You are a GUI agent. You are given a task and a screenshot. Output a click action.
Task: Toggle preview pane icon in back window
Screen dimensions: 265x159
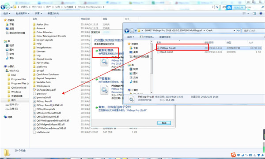254,13
